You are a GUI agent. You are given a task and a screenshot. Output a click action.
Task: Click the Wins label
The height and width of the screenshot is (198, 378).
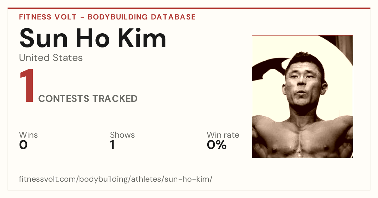point(28,135)
